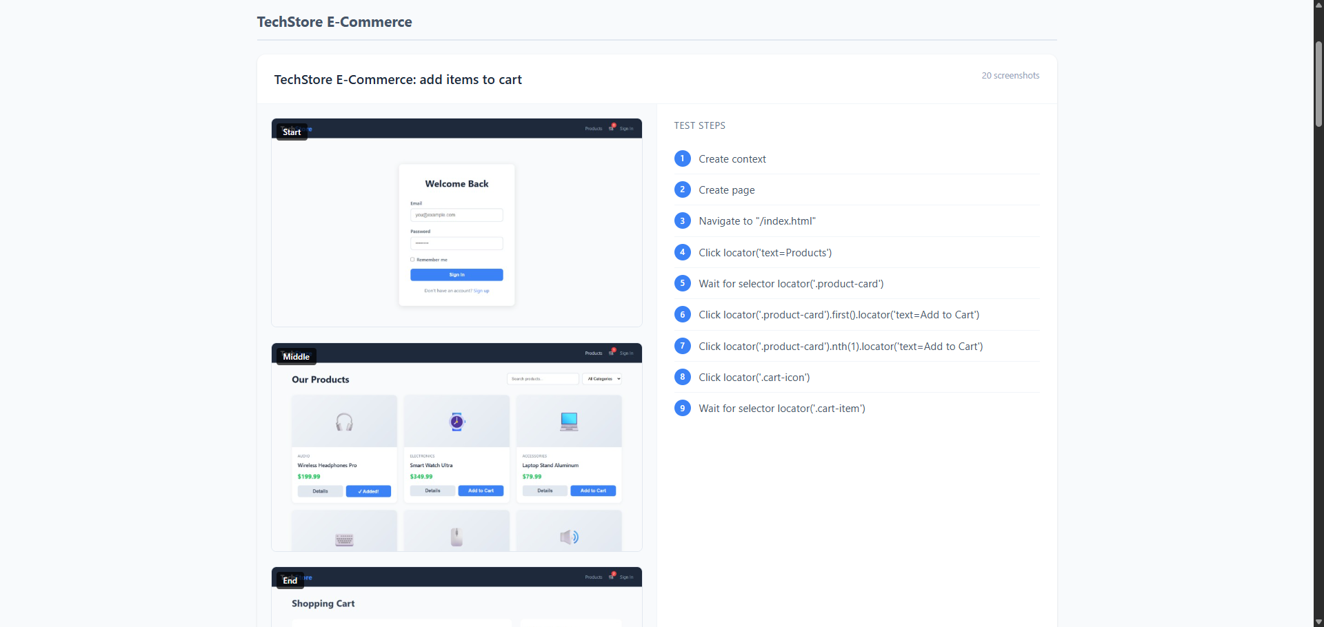The height and width of the screenshot is (627, 1324).
Task: Click Add to Cart for Laptop Stand Aluminum
Action: coord(593,491)
